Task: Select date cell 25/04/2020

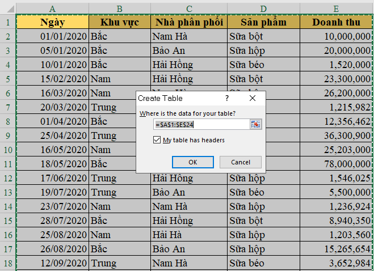Action: [x=52, y=135]
